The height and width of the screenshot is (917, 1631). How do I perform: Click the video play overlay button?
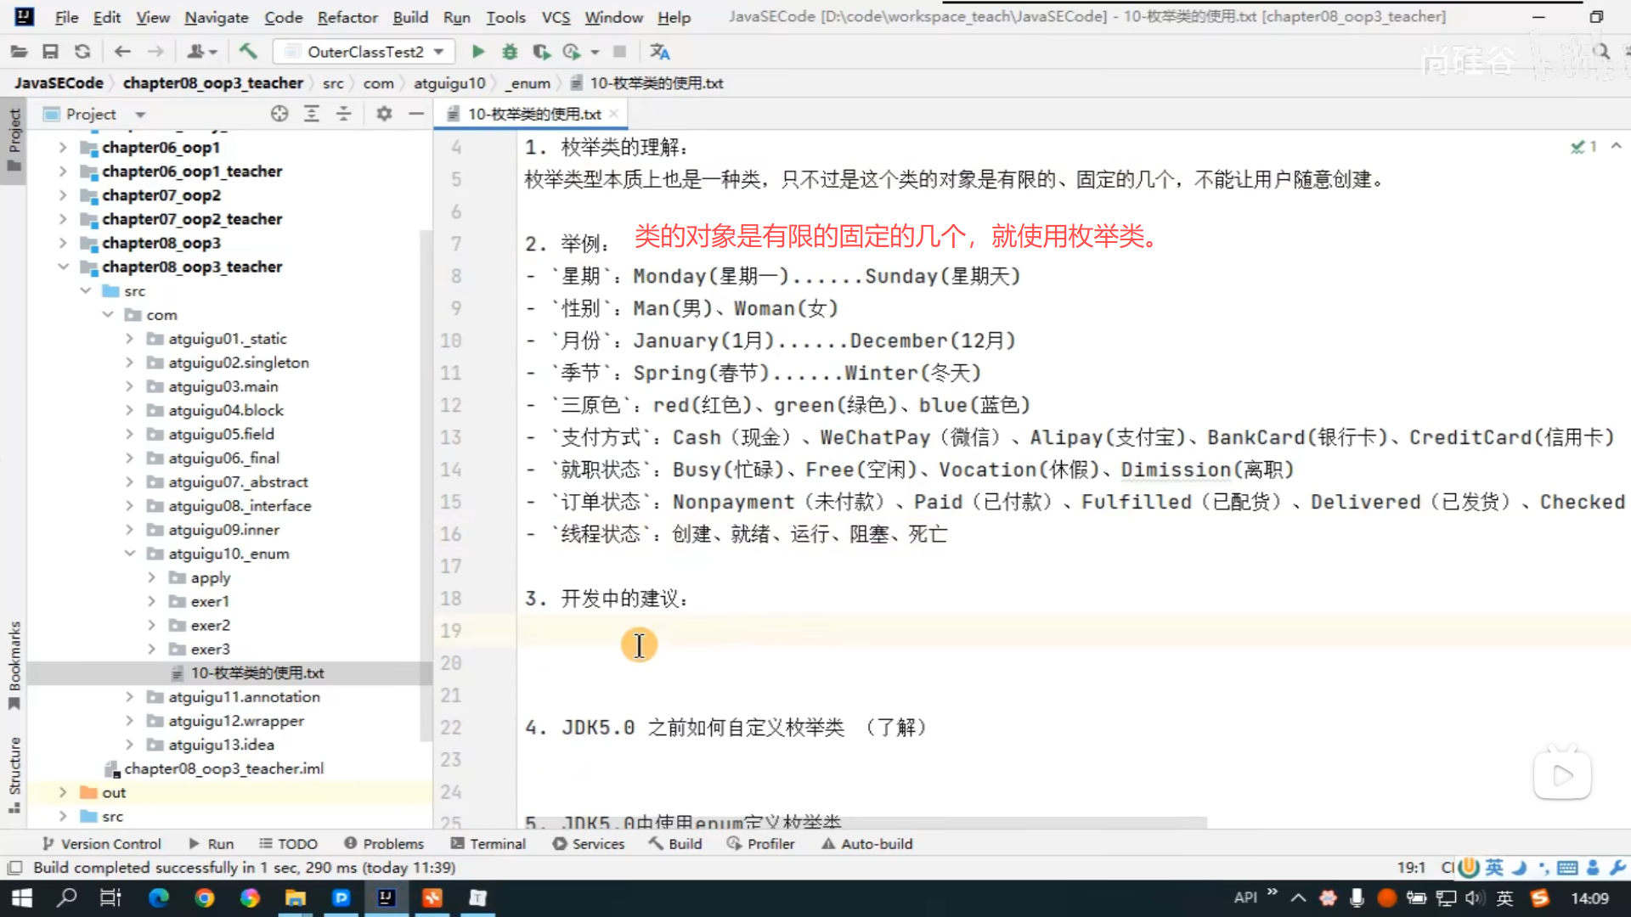pos(1561,775)
